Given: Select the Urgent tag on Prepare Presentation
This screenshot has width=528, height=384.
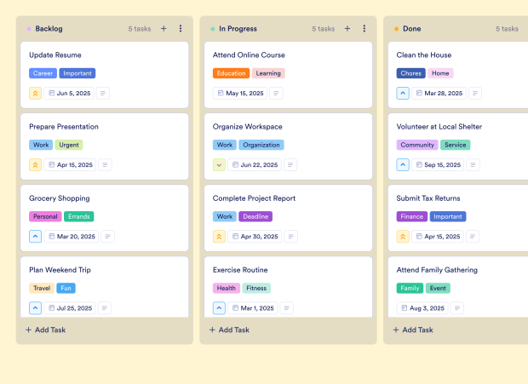Looking at the screenshot, I should [69, 145].
